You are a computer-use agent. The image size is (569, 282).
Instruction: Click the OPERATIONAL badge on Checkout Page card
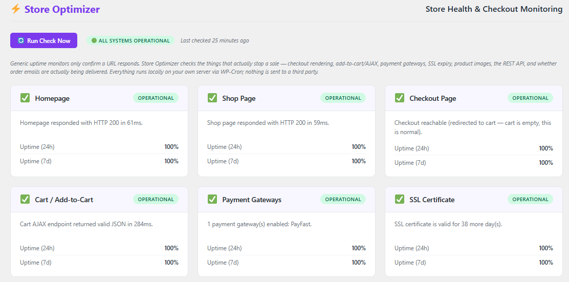(x=530, y=98)
